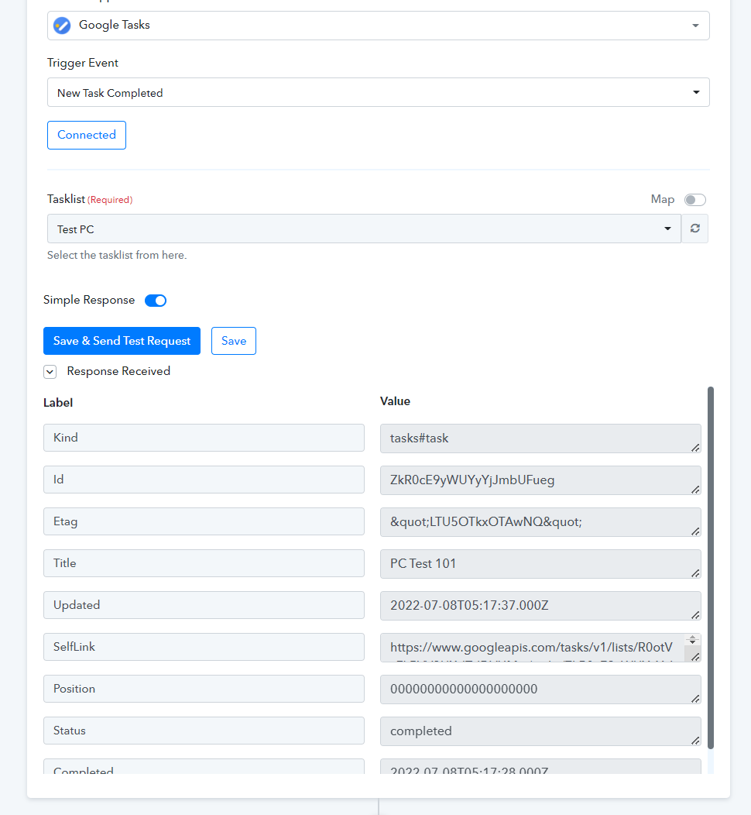Screen dimensions: 751x815
Task: Click Save & Send Test Request
Action: pyautogui.click(x=122, y=341)
